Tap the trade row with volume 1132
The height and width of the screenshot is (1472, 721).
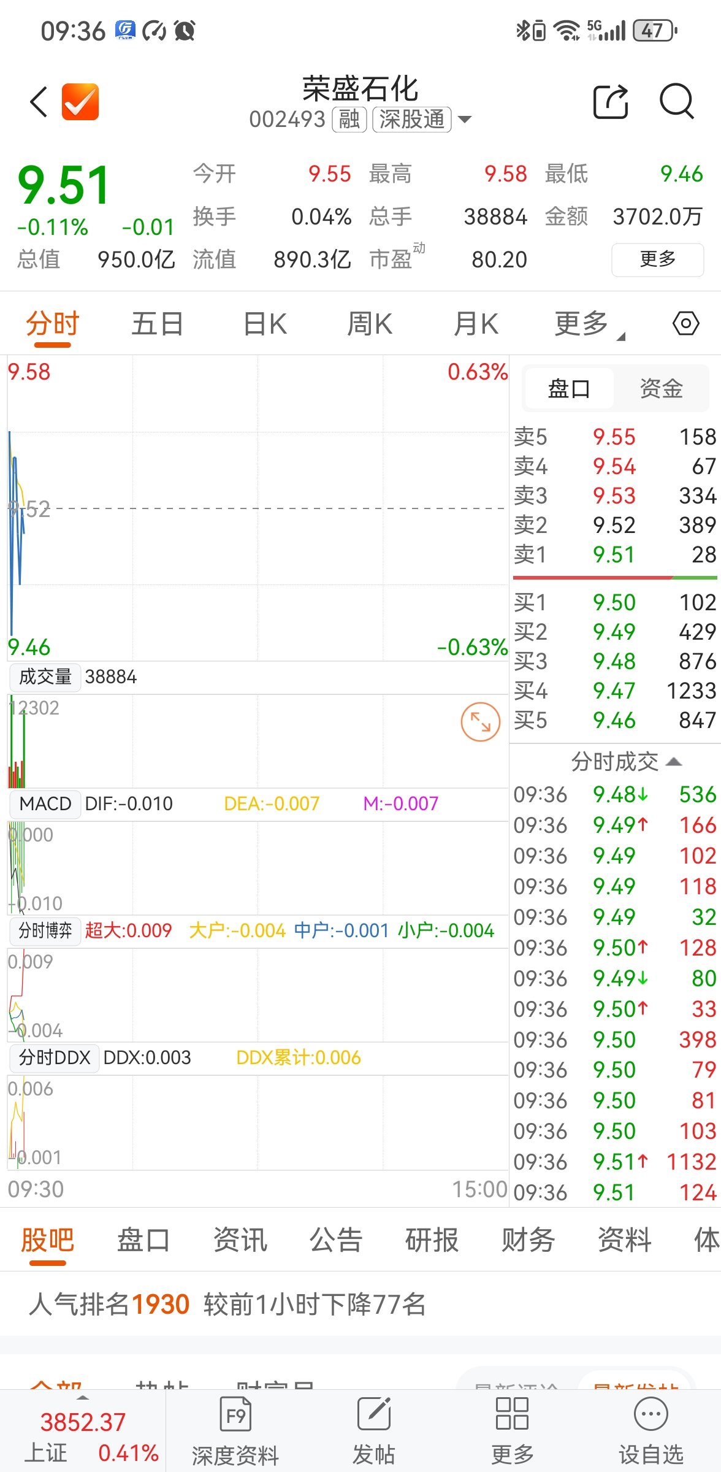tap(614, 1162)
